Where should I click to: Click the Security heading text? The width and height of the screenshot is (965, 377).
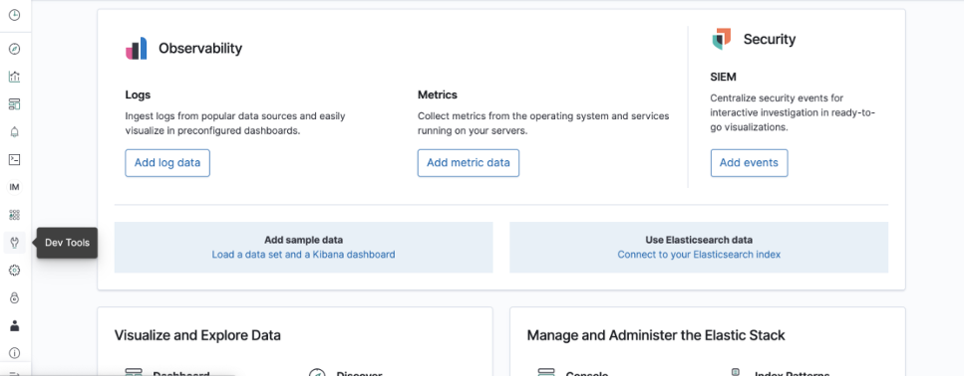pyautogui.click(x=770, y=40)
